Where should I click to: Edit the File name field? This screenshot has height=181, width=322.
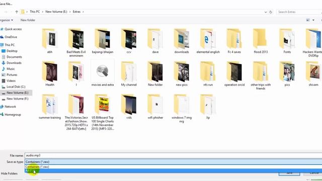(173, 155)
